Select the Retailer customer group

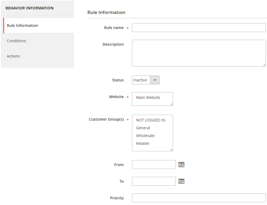tap(143, 143)
